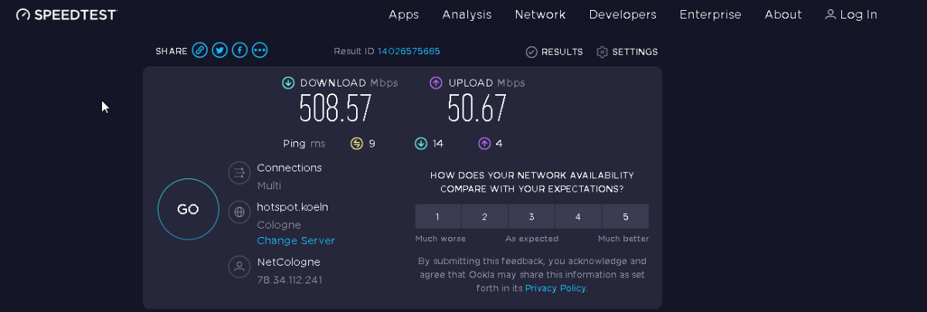
Task: Click the server globe icon
Action: coord(239,211)
